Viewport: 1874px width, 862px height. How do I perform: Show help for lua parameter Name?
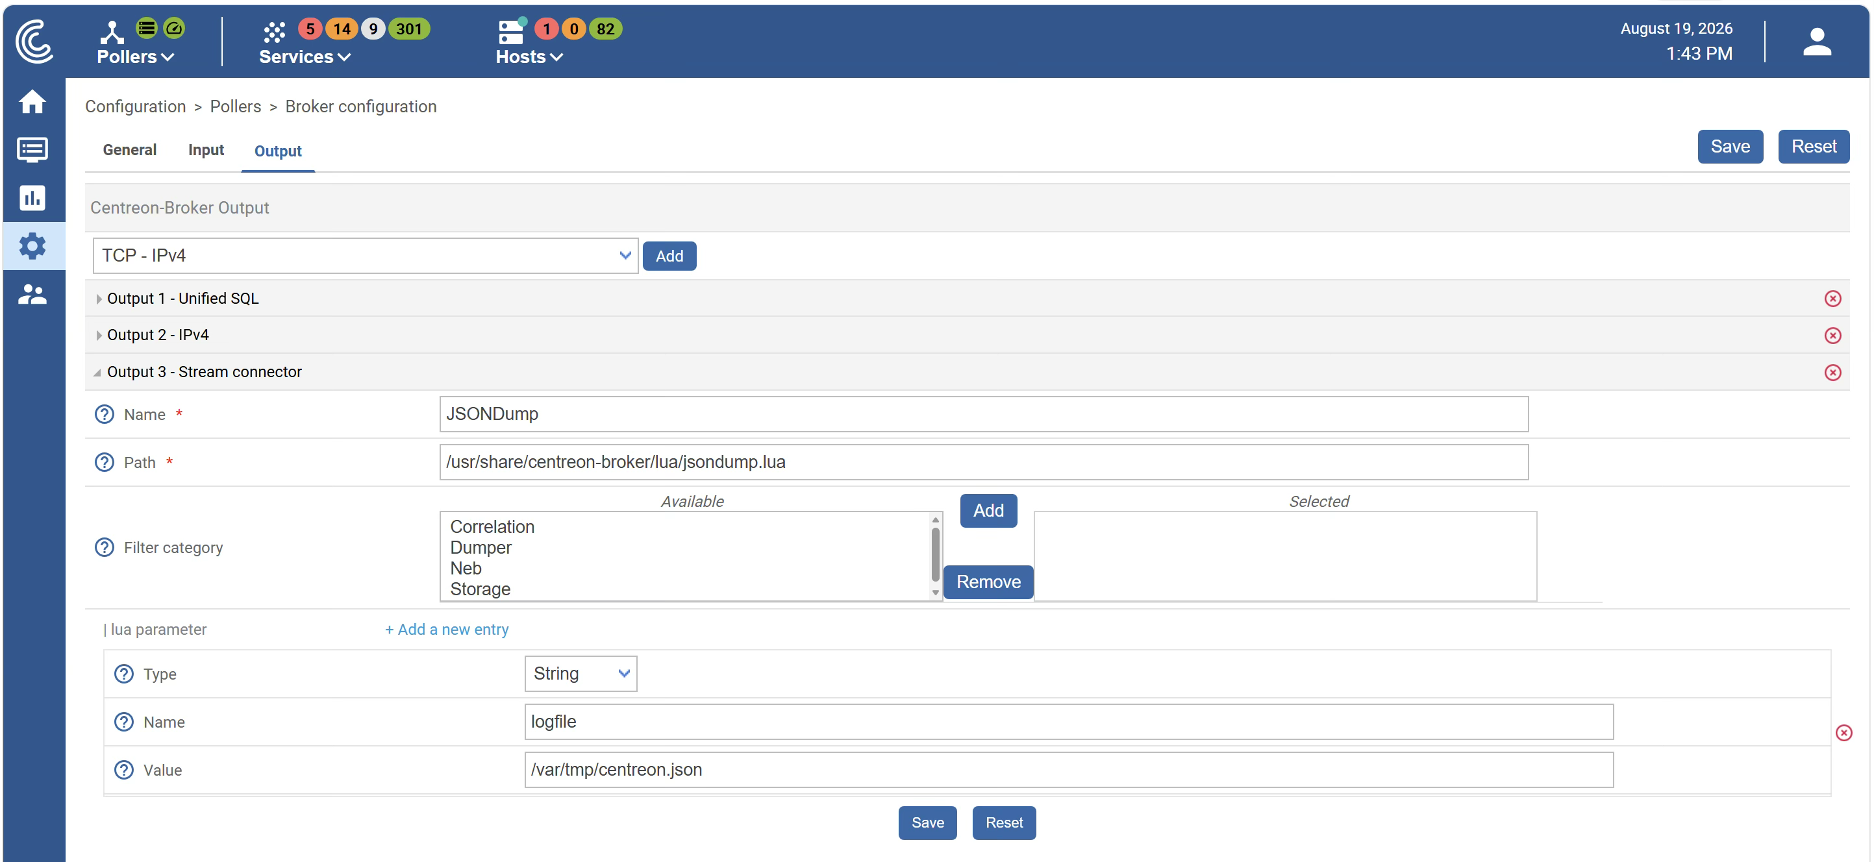(x=125, y=722)
